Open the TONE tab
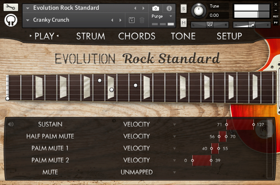Viewport: 280px width, 185px height. 183,36
